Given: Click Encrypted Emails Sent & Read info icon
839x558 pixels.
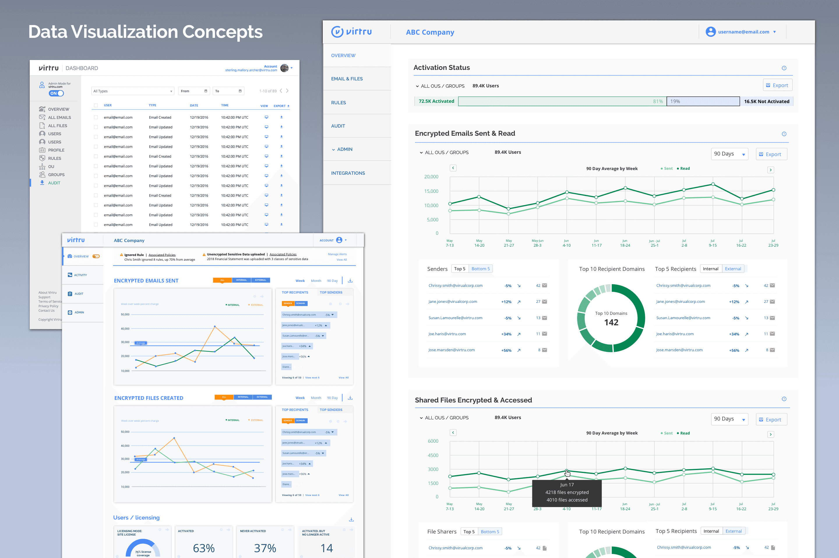Looking at the screenshot, I should (784, 134).
